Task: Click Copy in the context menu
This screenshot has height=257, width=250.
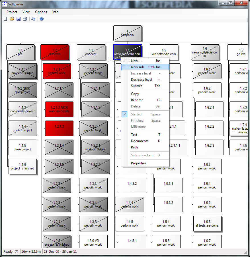Action: 145,94
